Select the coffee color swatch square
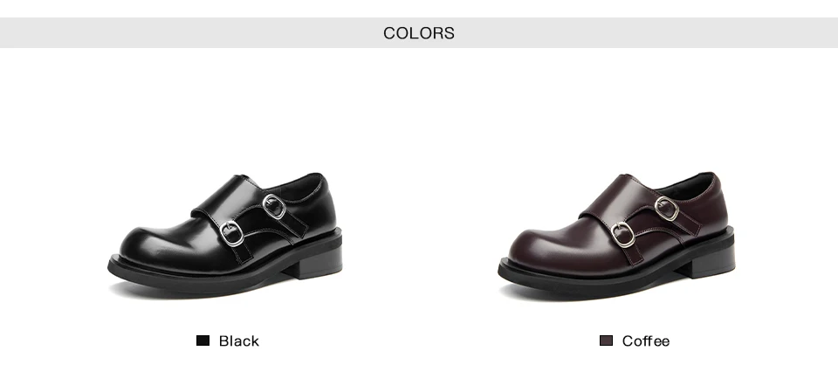The width and height of the screenshot is (838, 392). [x=606, y=340]
